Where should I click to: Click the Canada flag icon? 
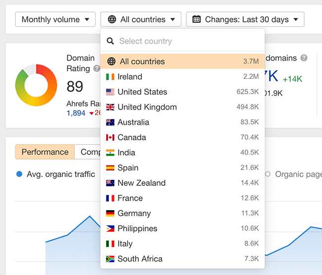pos(110,138)
